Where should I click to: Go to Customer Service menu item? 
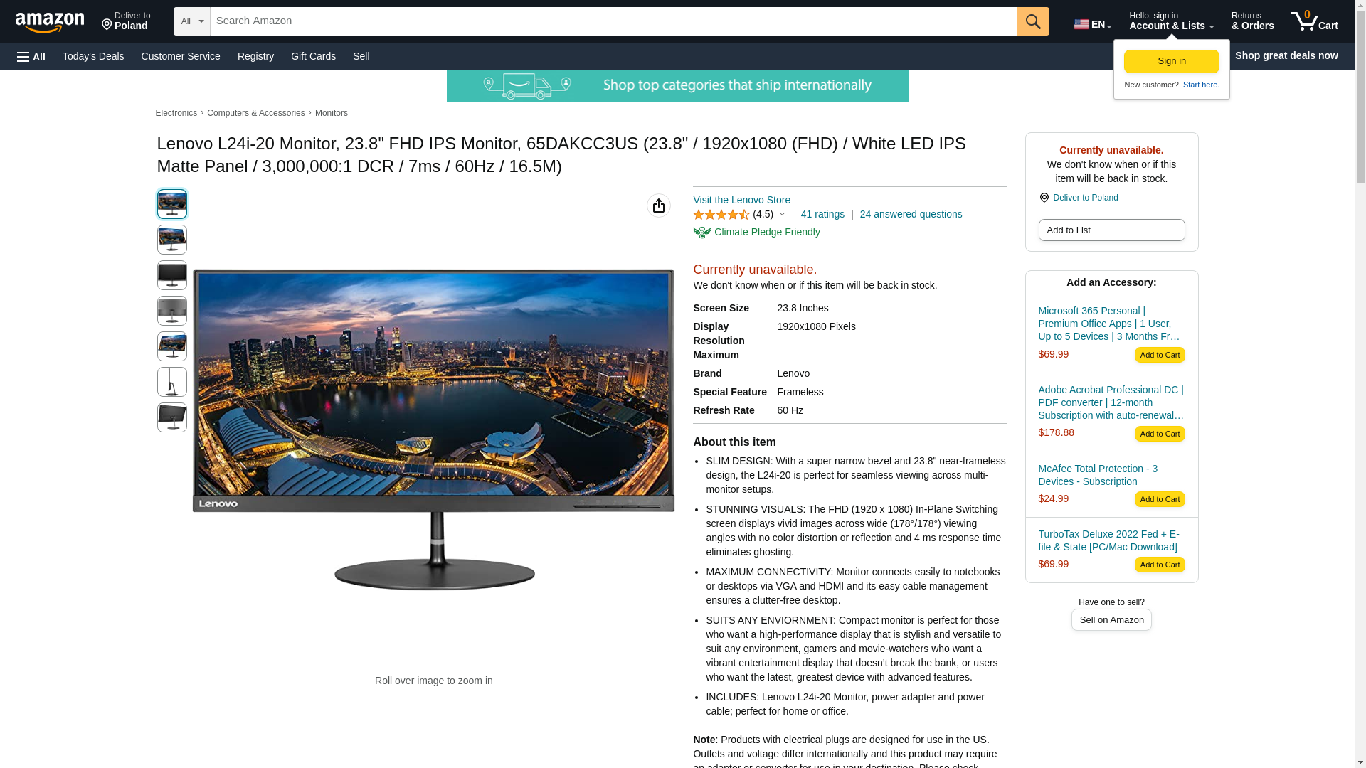click(x=181, y=56)
